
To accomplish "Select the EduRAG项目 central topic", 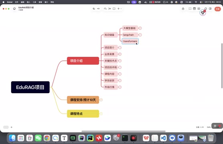I will (x=30, y=87).
